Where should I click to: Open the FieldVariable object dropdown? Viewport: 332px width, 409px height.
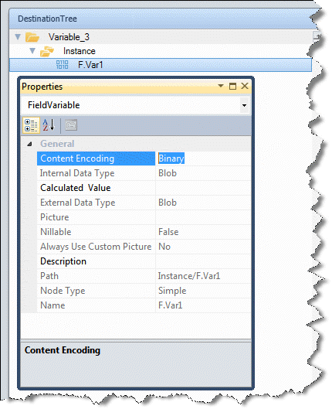coord(244,105)
